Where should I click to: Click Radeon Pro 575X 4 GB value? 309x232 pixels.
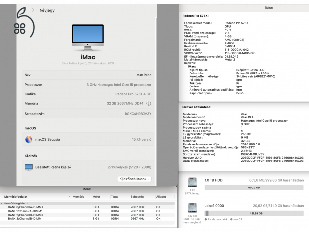click(133, 94)
